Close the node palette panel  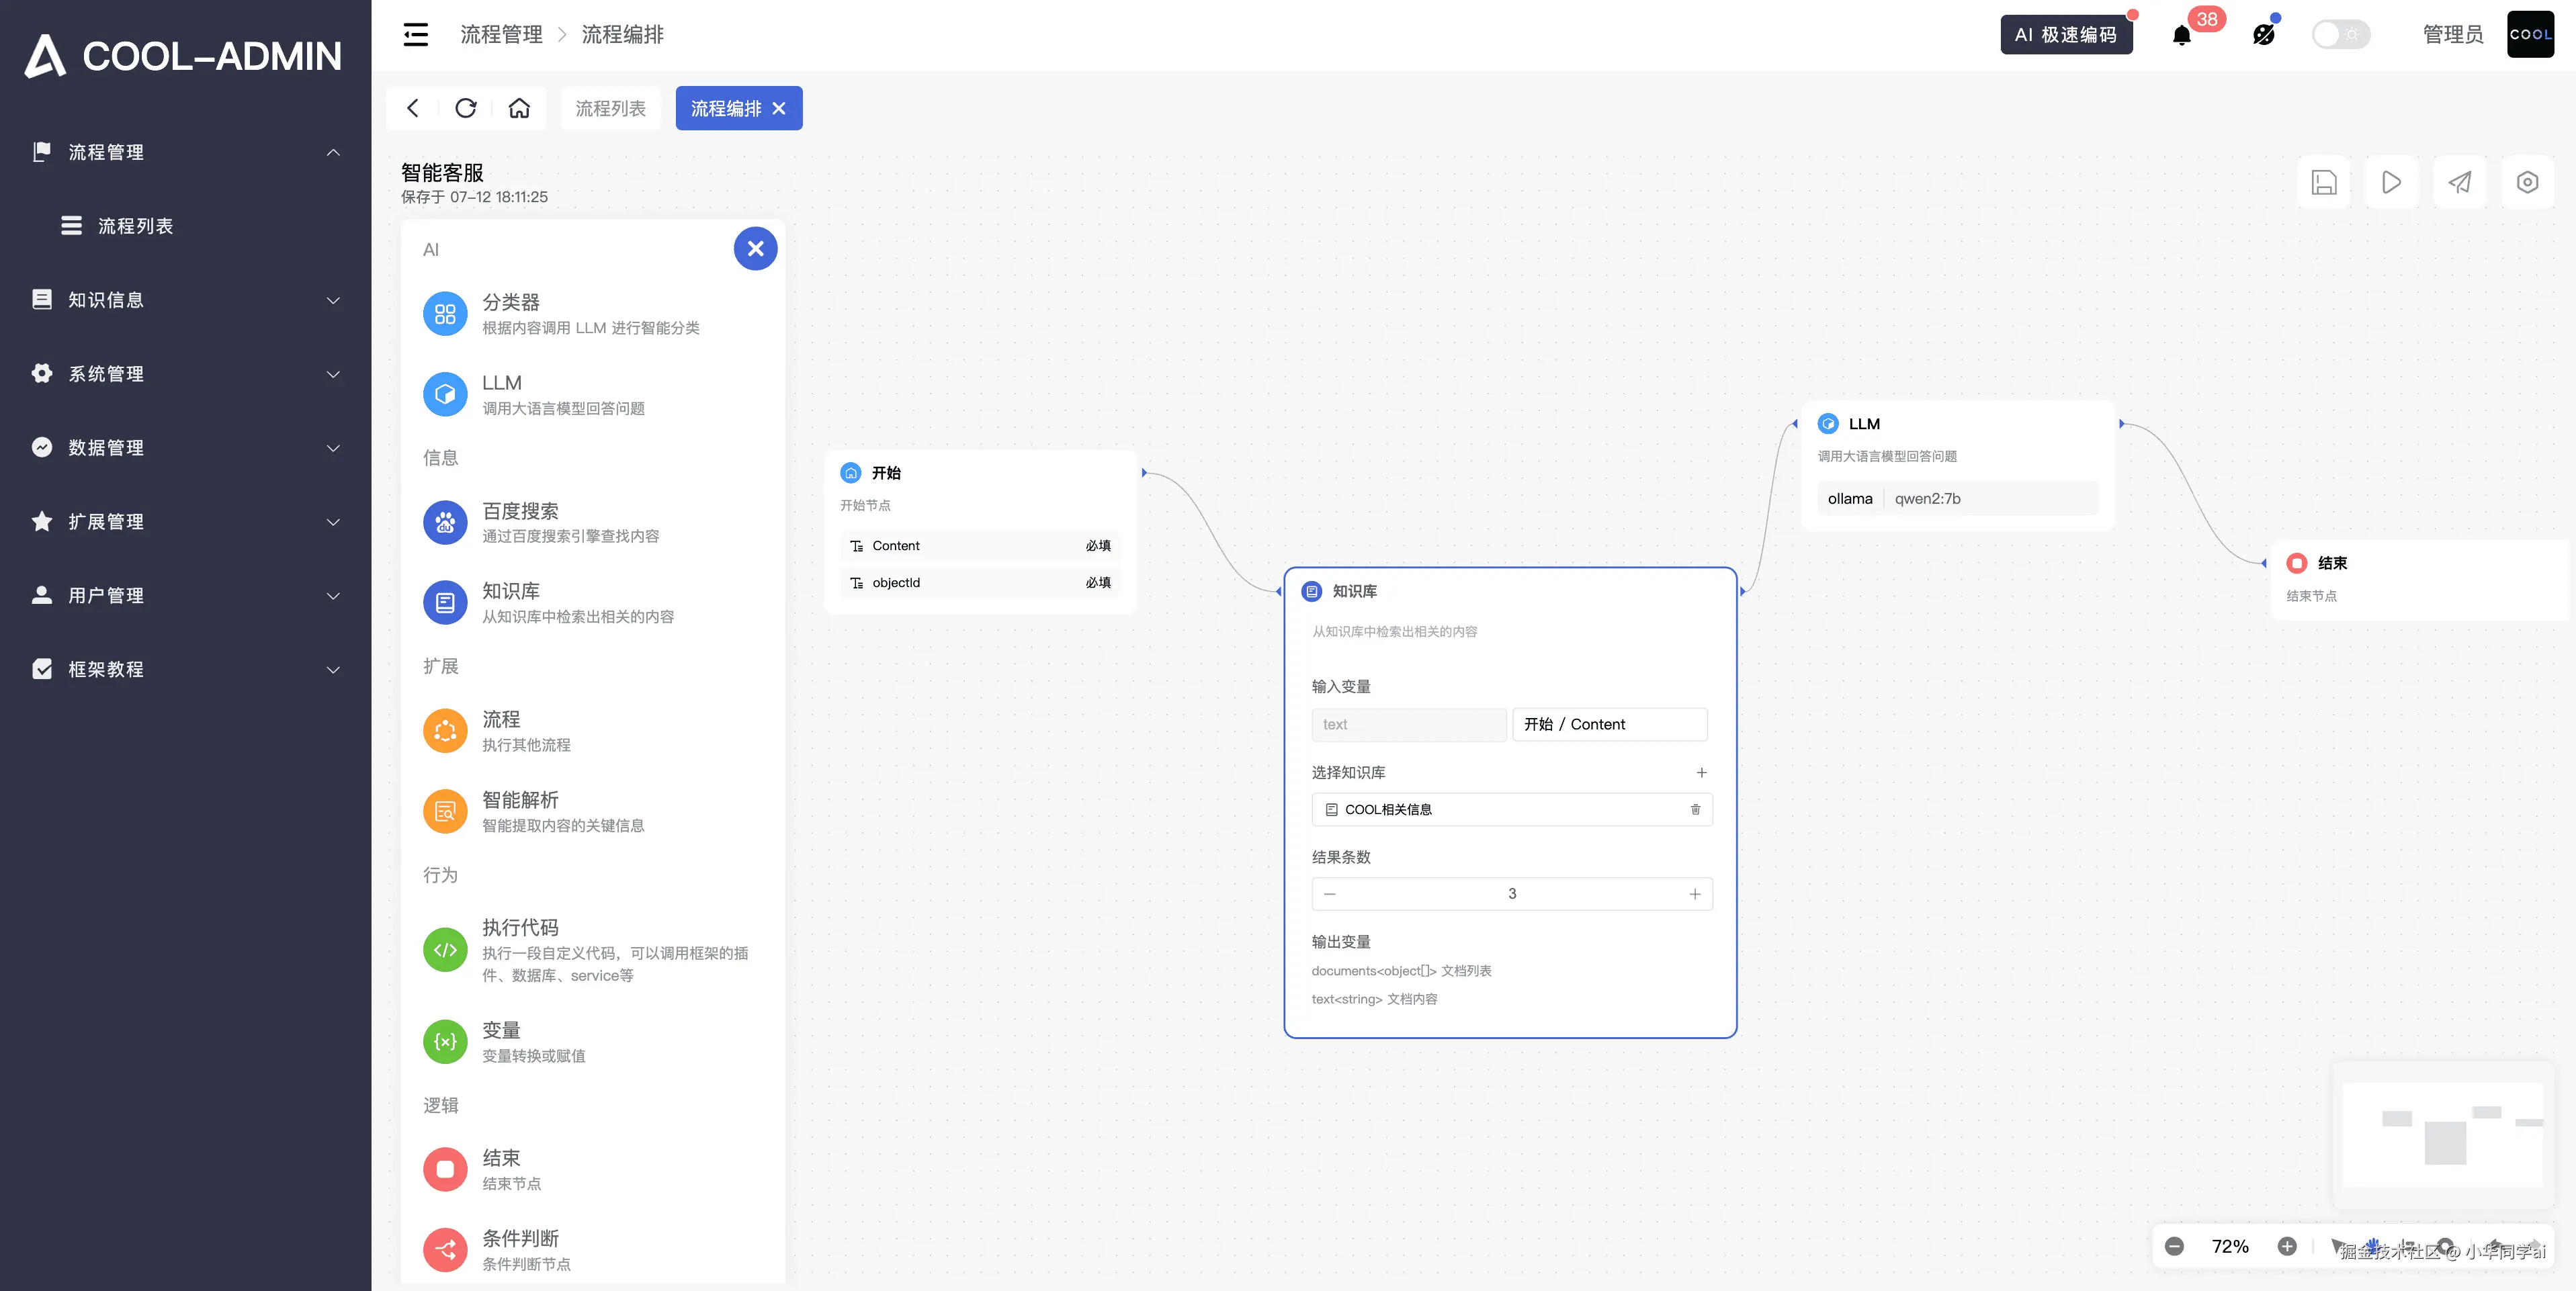[755, 248]
